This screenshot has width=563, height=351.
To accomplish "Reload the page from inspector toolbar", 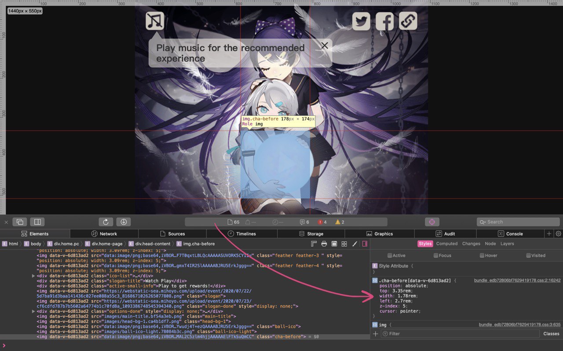I will [106, 222].
